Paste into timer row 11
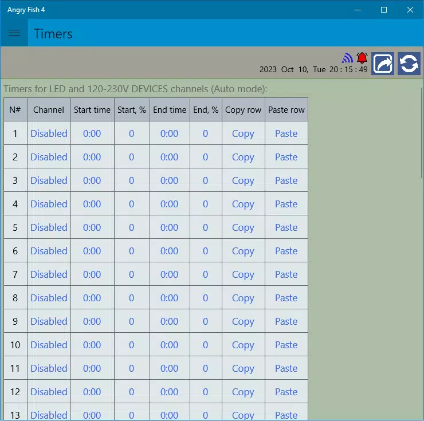 (286, 368)
